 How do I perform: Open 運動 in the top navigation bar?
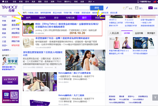pyautogui.click(x=40, y=2)
